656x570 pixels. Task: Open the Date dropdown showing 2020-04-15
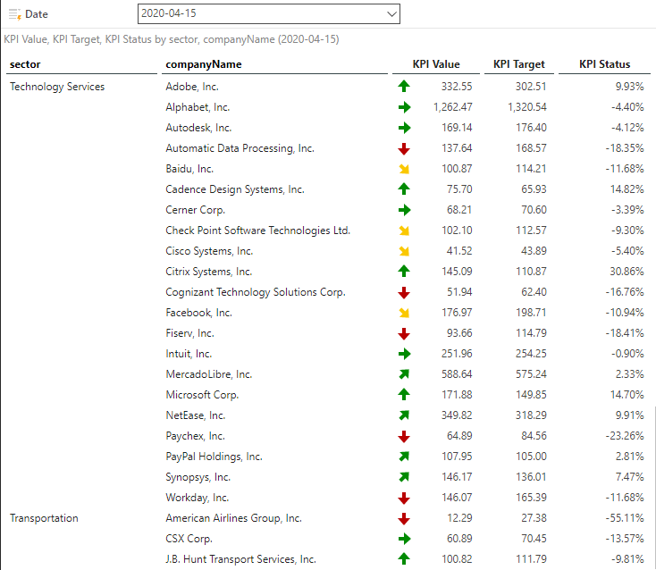tap(269, 13)
